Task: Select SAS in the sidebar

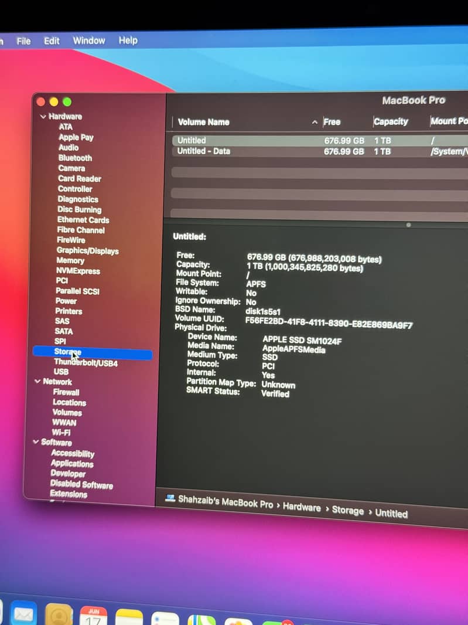Action: point(62,321)
